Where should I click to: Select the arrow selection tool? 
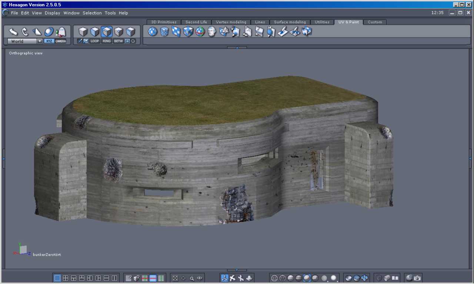pyautogui.click(x=13, y=32)
